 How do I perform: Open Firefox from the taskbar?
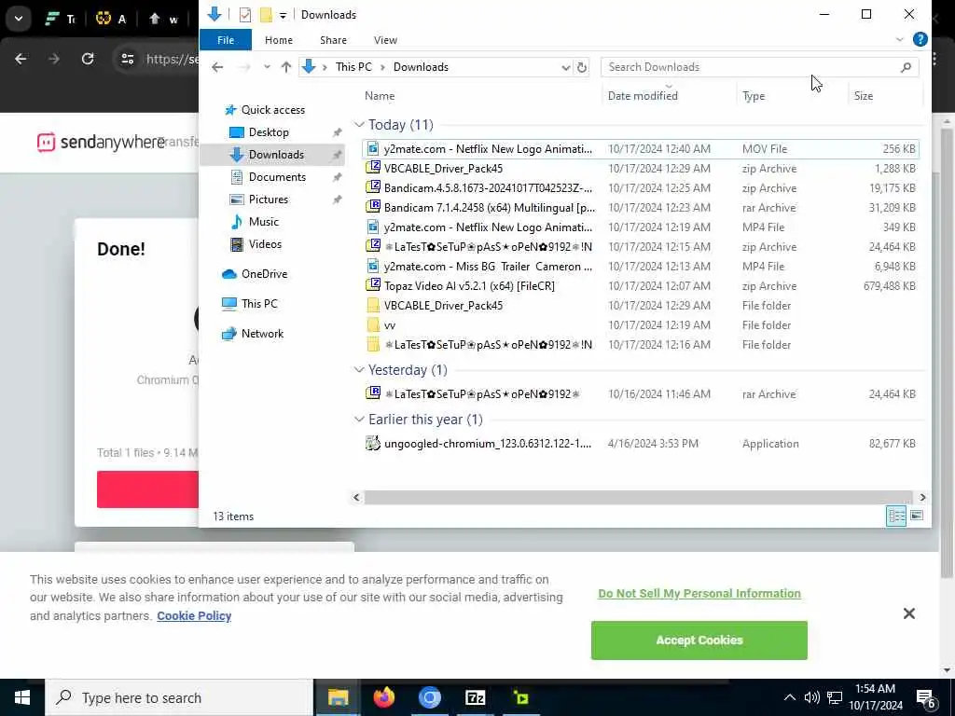click(x=383, y=697)
